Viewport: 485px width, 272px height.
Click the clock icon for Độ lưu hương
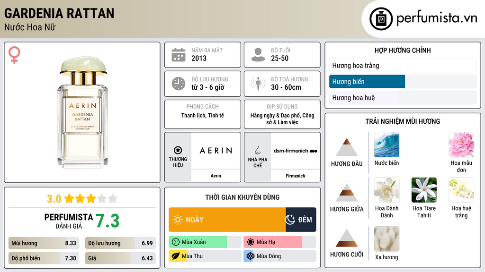[179, 84]
